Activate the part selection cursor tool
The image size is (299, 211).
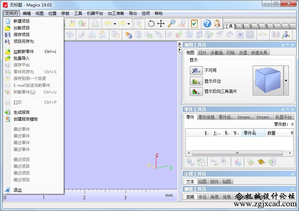[139, 24]
